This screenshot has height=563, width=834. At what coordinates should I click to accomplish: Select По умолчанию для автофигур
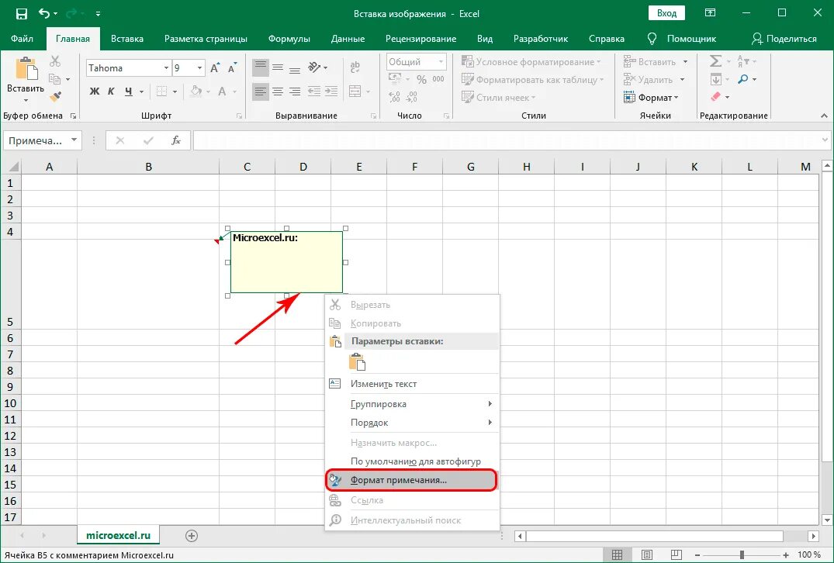pyautogui.click(x=412, y=461)
